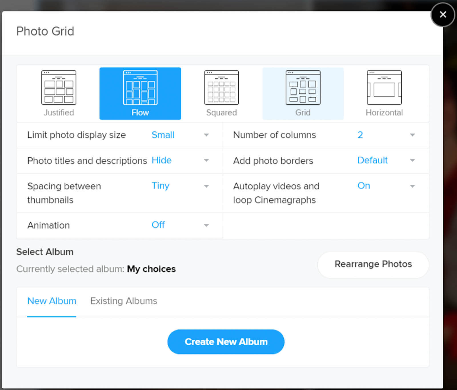Image resolution: width=457 pixels, height=390 pixels.
Task: Click the Small display size value
Action: tap(163, 135)
